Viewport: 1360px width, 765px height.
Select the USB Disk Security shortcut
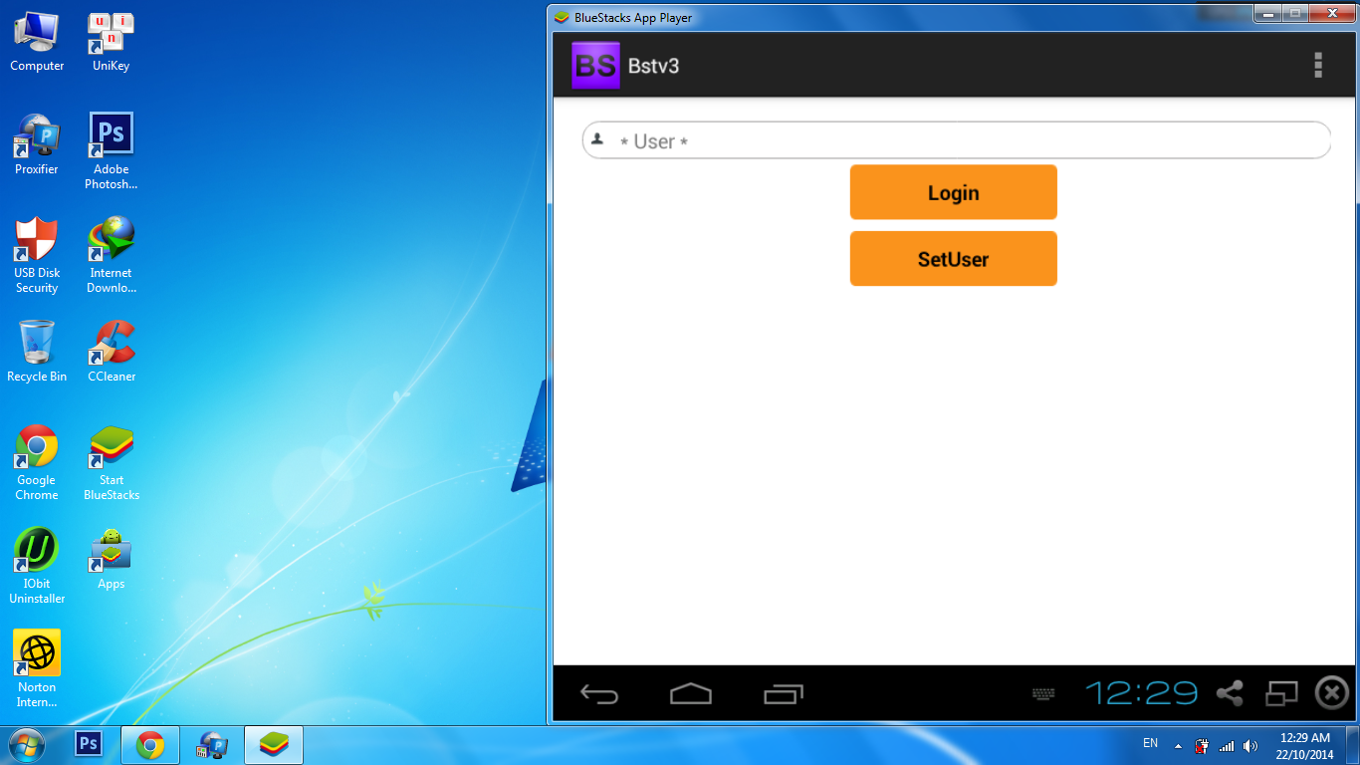pos(37,256)
